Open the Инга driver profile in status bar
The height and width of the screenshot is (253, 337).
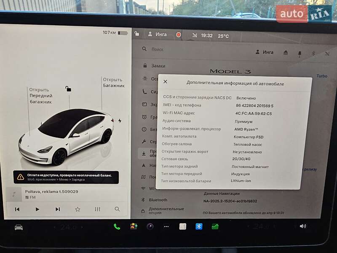click(x=158, y=34)
